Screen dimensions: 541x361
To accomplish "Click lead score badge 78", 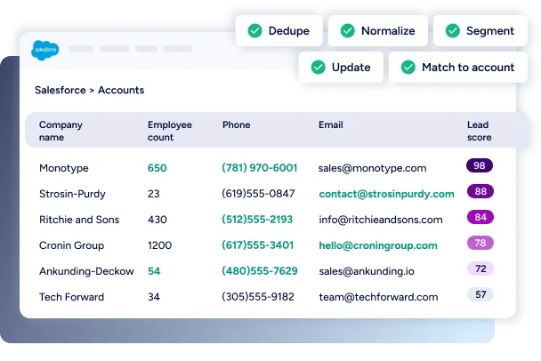I will click(480, 243).
